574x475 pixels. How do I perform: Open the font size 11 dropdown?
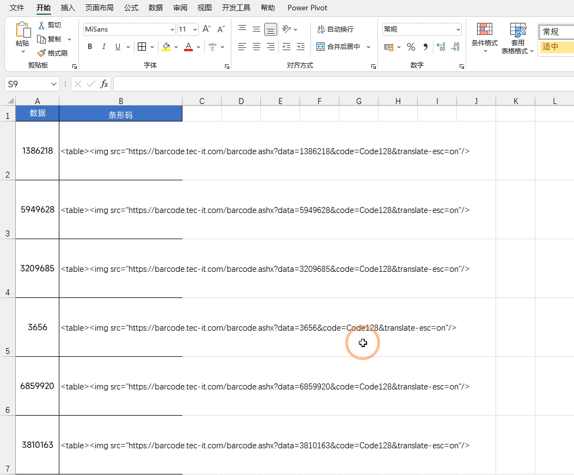[x=195, y=29]
